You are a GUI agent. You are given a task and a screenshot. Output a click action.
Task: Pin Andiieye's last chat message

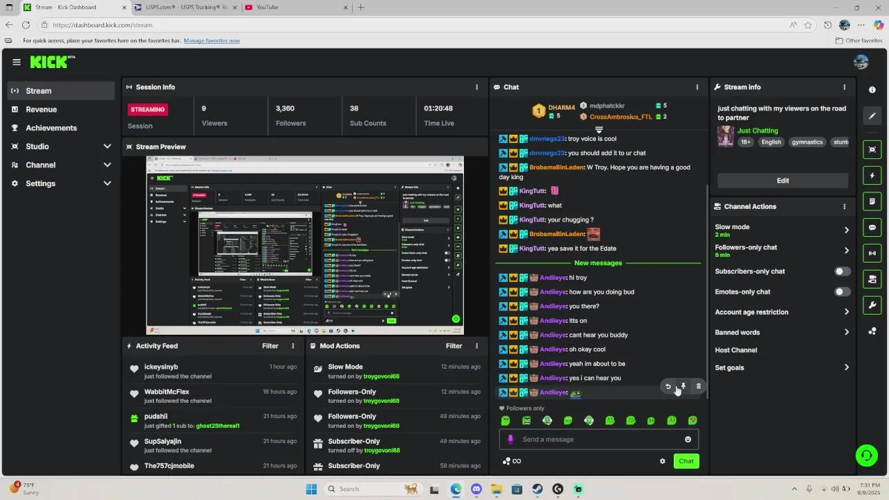pos(683,387)
